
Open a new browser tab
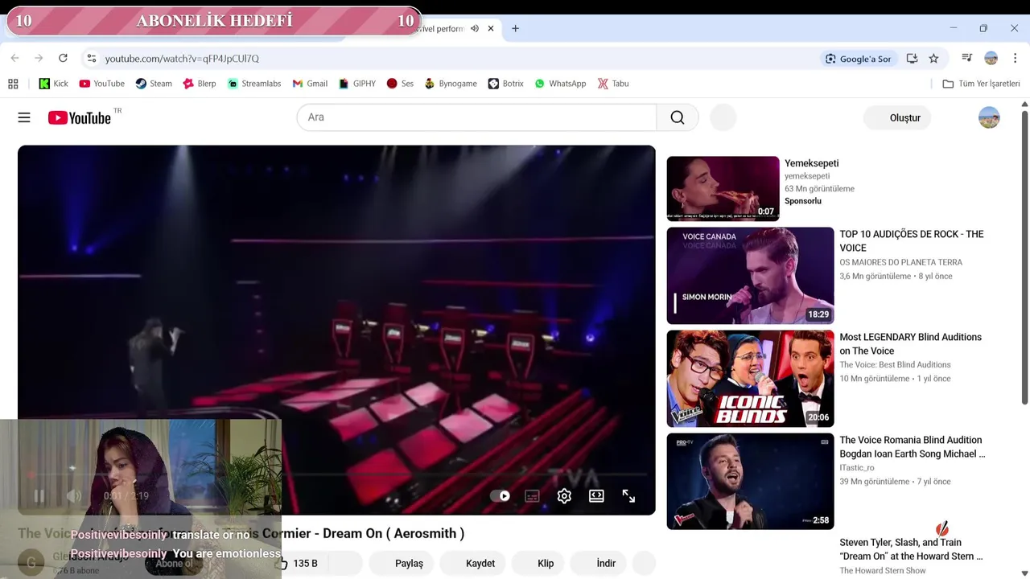coord(515,28)
